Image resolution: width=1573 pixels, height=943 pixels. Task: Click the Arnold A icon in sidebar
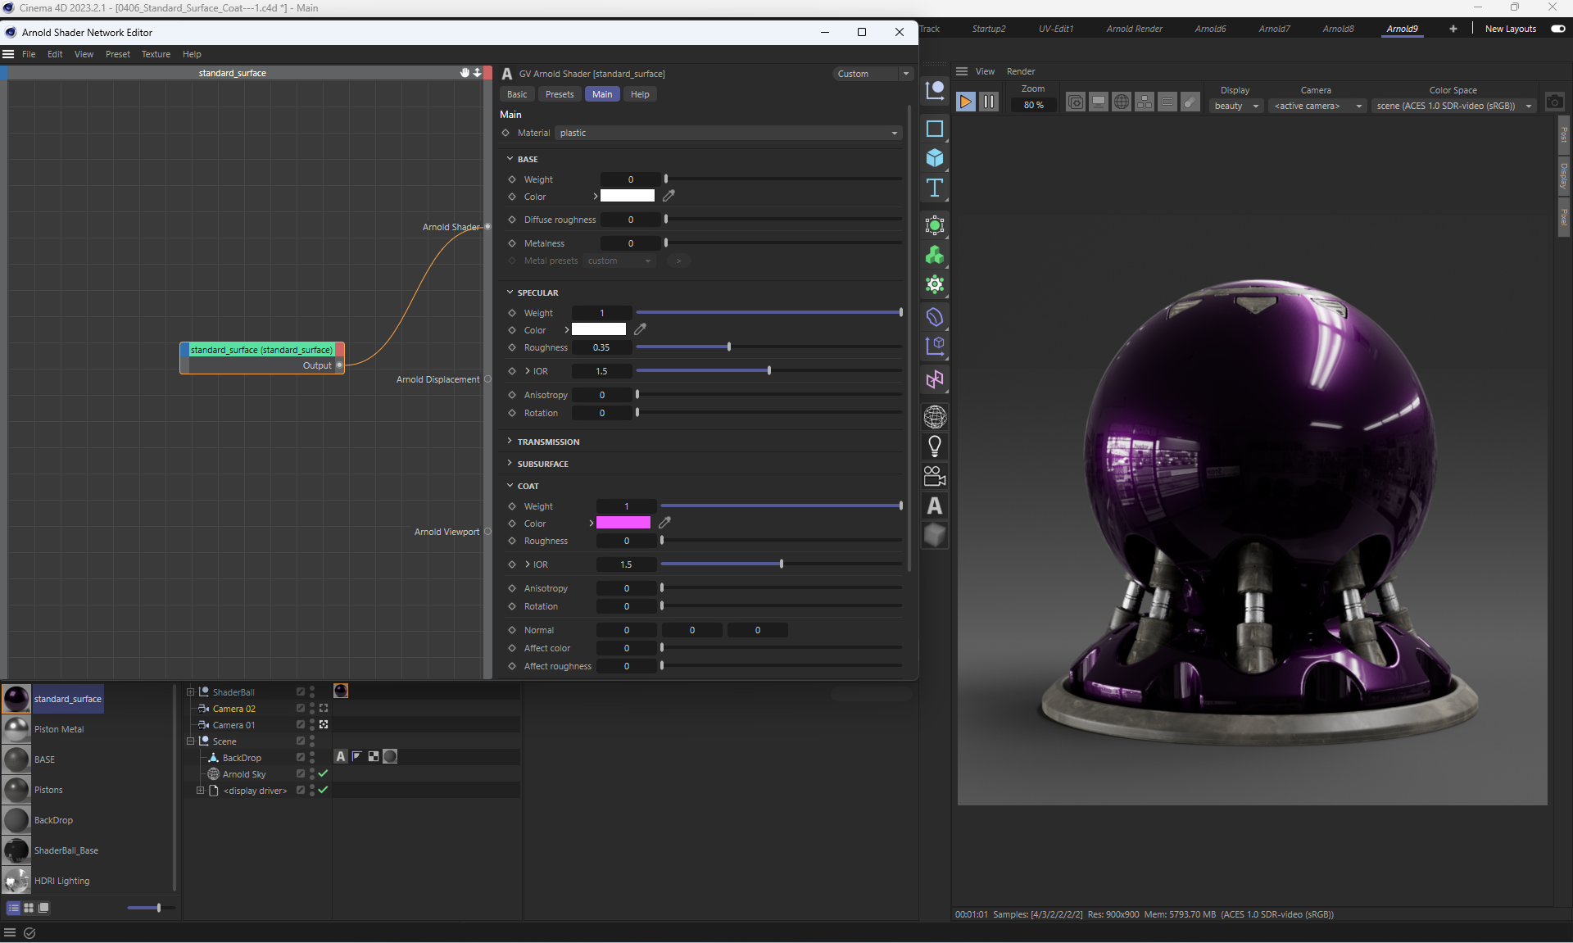pos(935,506)
